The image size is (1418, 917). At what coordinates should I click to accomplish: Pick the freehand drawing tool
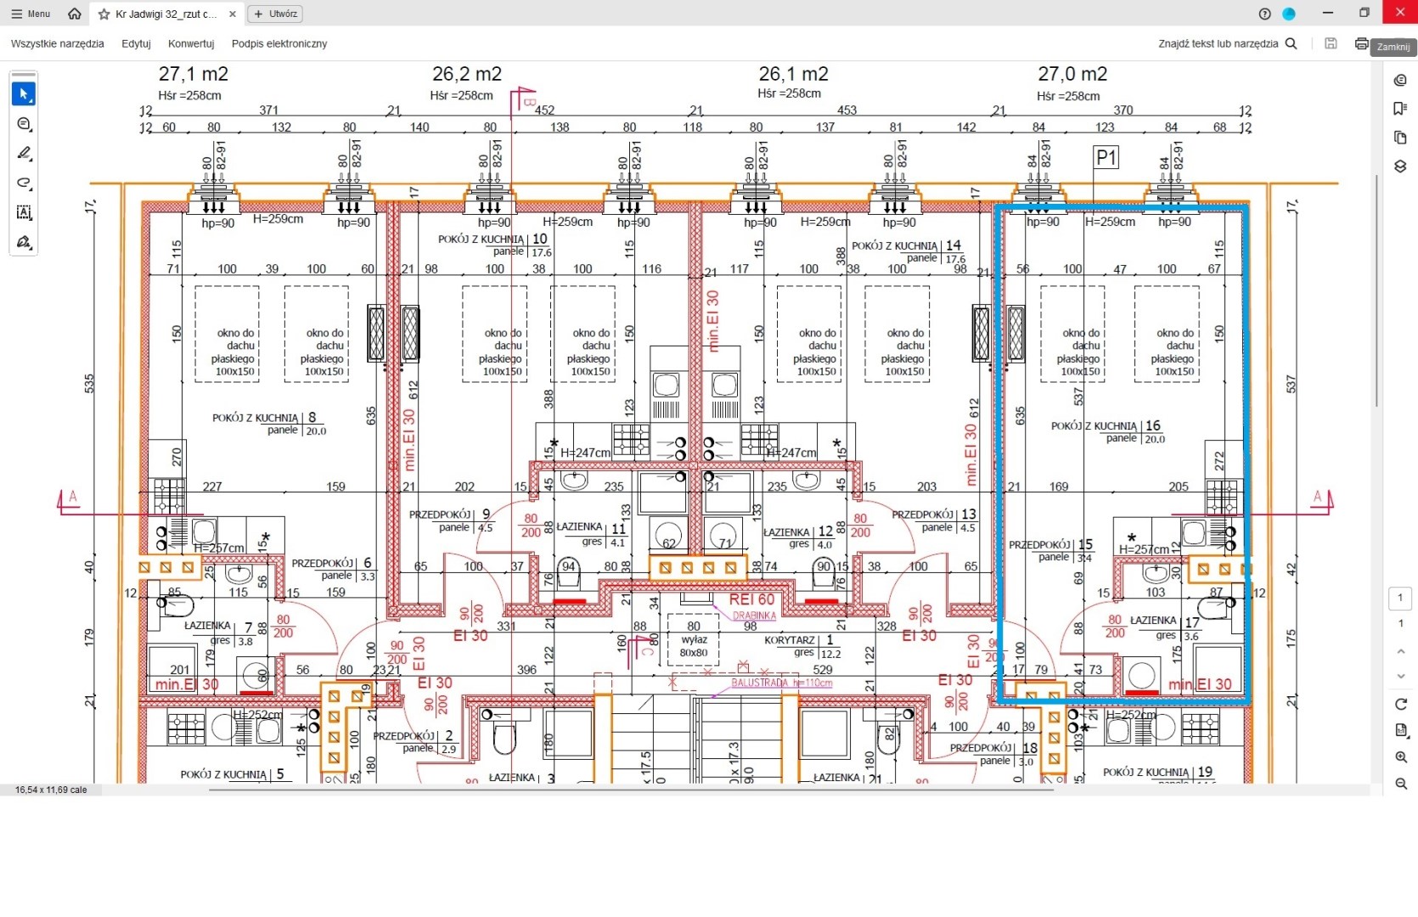24,183
